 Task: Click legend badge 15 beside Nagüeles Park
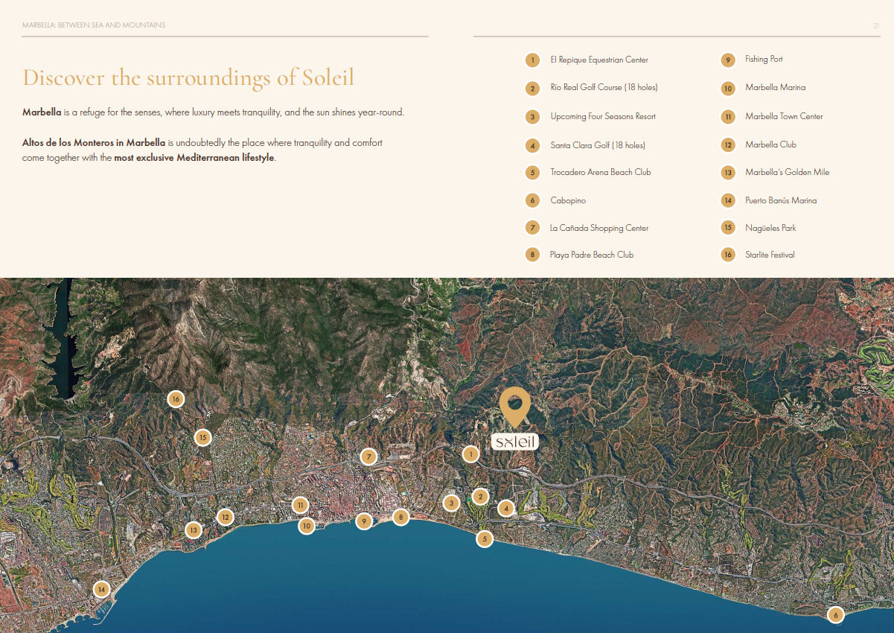(728, 228)
